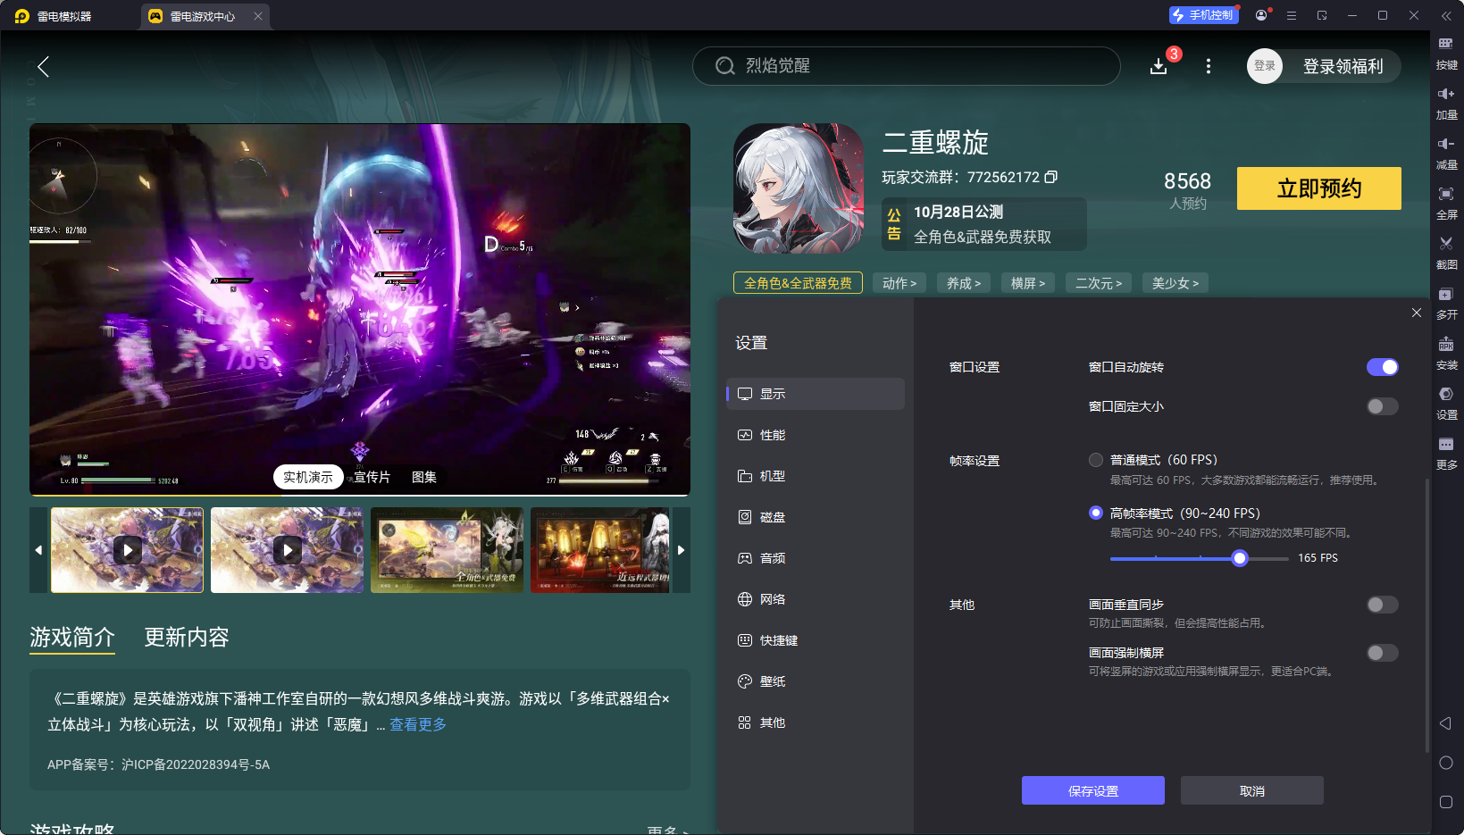Switch emulator to fullscreen with 全屏 icon
The image size is (1464, 835).
[x=1447, y=203]
